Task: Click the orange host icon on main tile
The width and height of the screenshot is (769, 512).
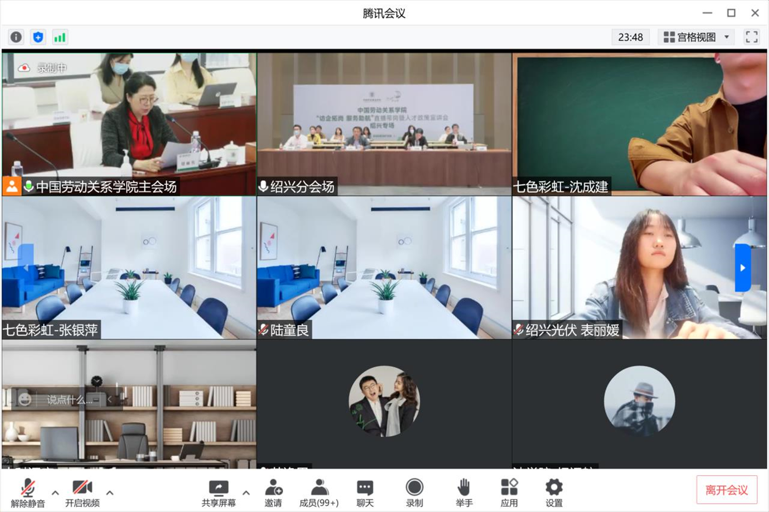Action: (x=12, y=186)
